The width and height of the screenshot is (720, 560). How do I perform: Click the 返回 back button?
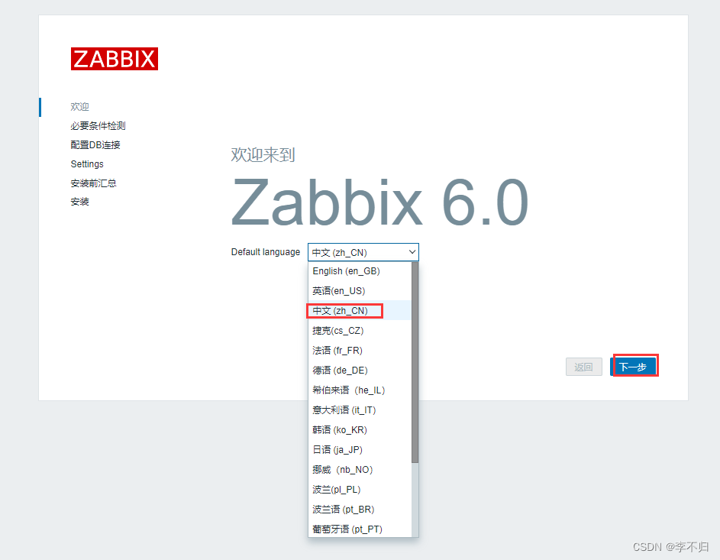click(583, 367)
